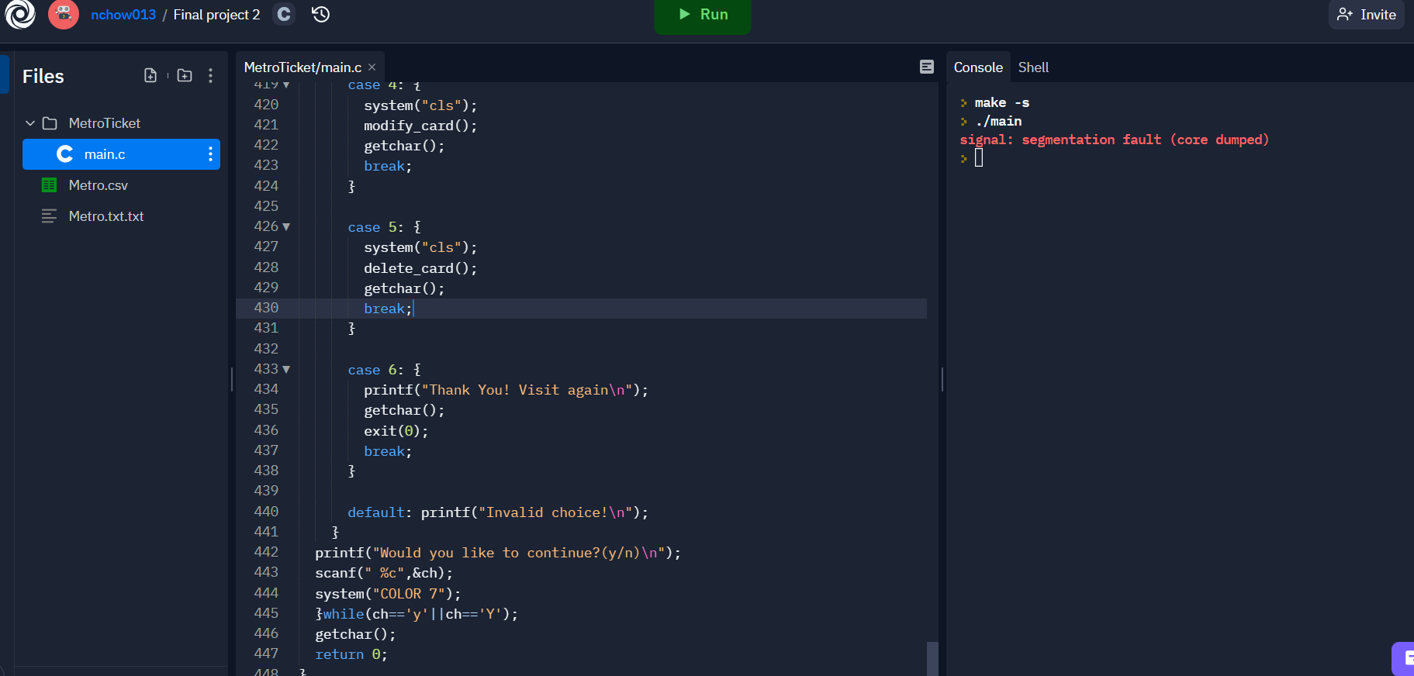Create a new file with the add-file icon
The height and width of the screenshot is (676, 1414).
tap(150, 75)
